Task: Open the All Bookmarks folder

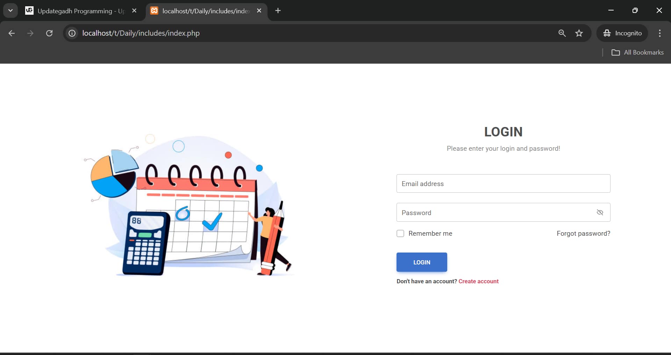Action: point(637,52)
